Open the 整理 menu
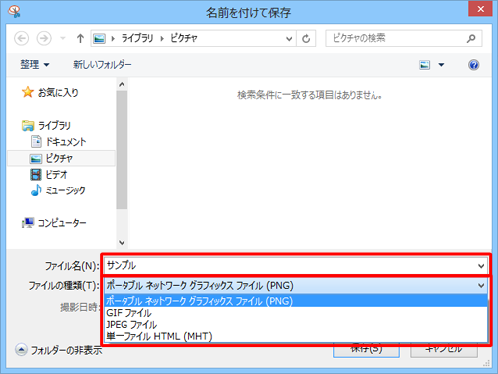498x374 pixels. 35,64
